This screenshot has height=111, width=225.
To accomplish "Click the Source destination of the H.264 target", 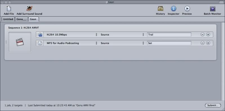I will [105, 35].
